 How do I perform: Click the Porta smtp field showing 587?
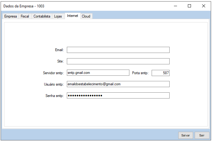tap(160, 73)
